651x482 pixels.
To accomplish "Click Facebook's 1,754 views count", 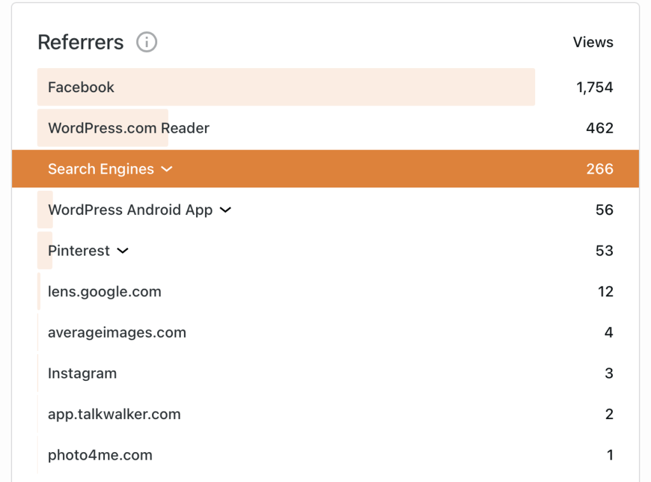I will coord(594,87).
